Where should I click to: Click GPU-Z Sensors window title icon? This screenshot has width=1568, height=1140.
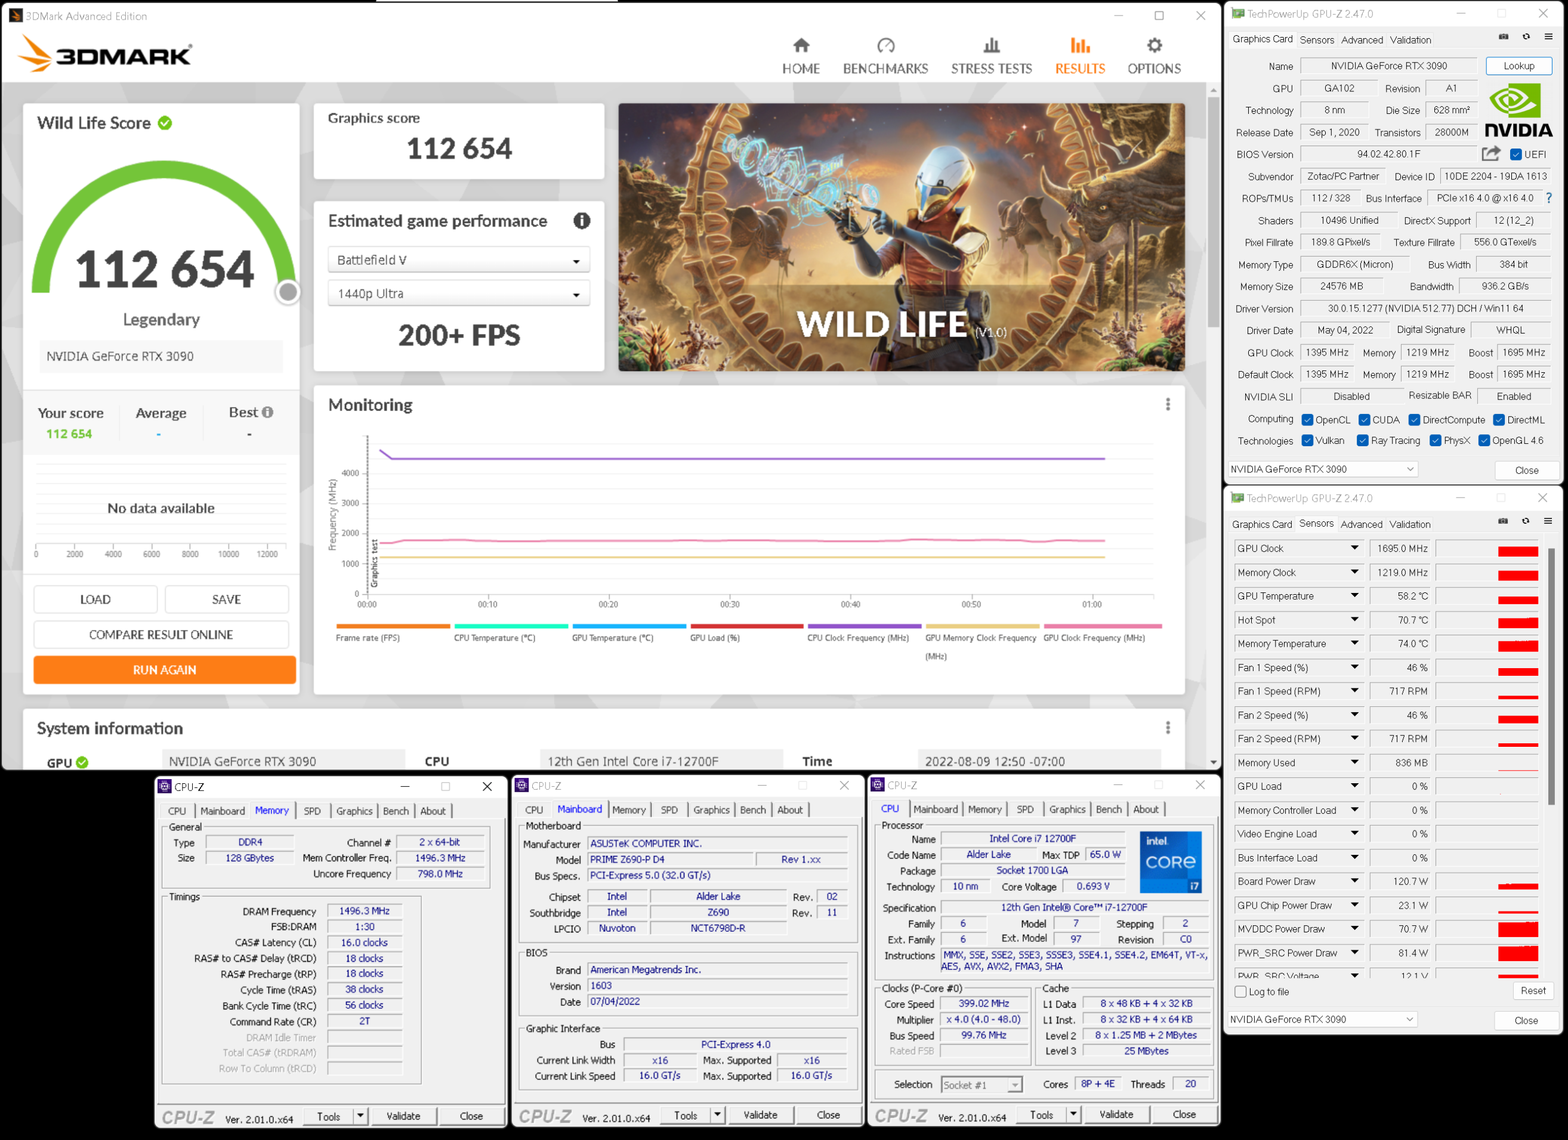[1237, 498]
